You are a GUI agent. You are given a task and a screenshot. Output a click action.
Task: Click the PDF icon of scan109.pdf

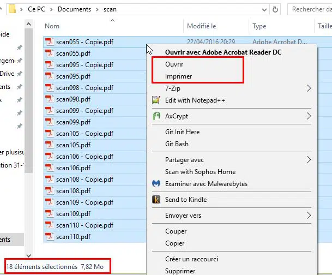point(50,213)
